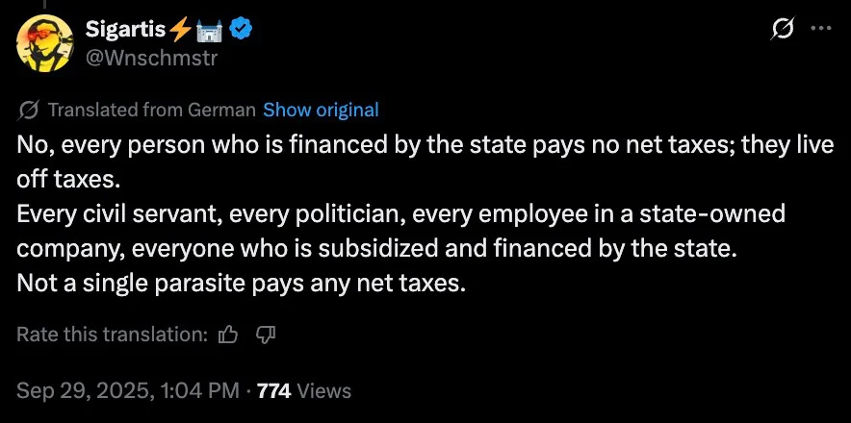The height and width of the screenshot is (423, 851).
Task: Click the "Rate this translation:" label
Action: coord(113,335)
